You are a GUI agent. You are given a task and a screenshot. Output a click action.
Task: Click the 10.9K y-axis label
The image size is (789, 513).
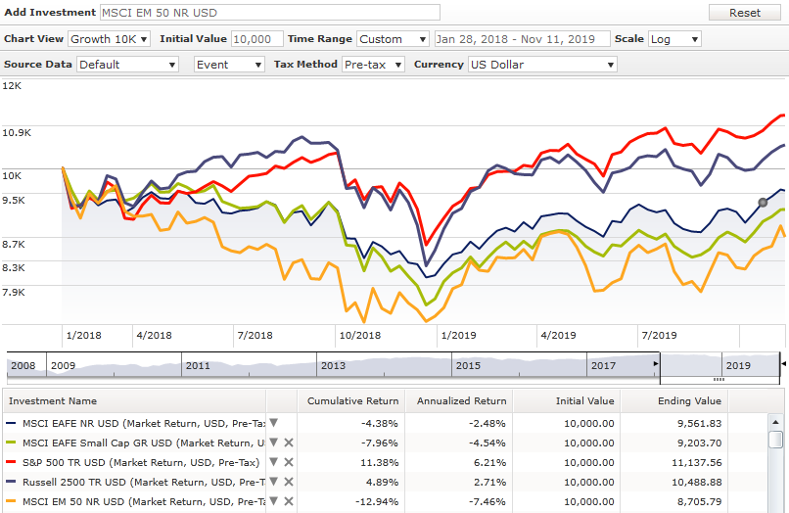pos(17,132)
